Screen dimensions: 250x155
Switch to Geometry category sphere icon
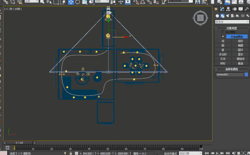pyautogui.click(x=217, y=16)
